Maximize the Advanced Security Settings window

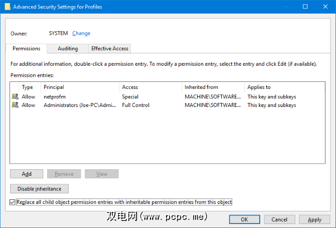click(305, 7)
